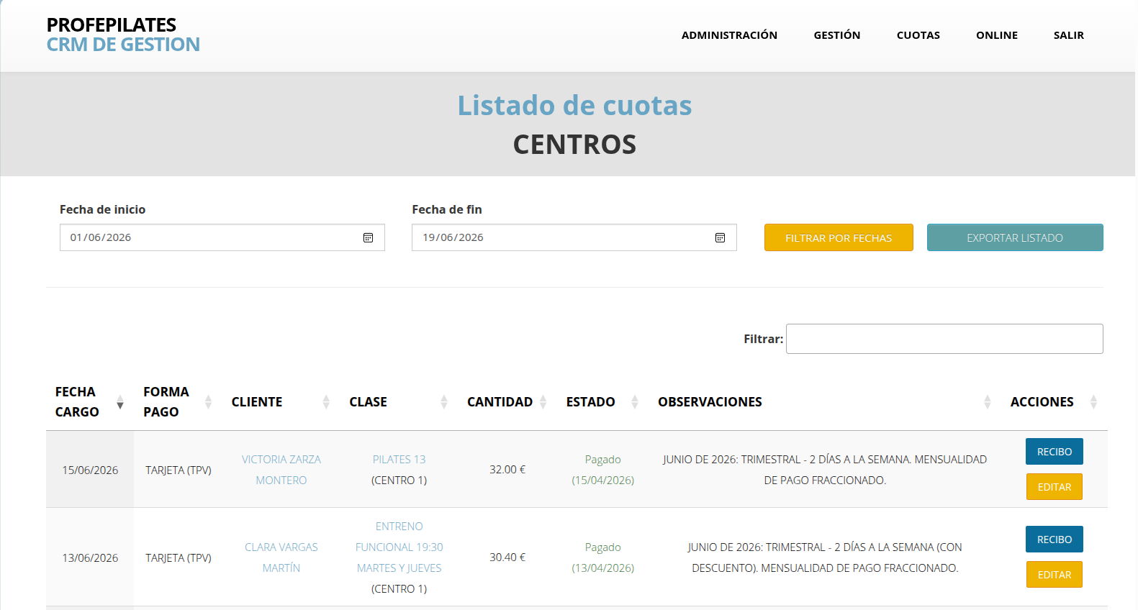Viewport: 1138px width, 610px height.
Task: Open calendar picker in Fecha de fin
Action: click(720, 237)
